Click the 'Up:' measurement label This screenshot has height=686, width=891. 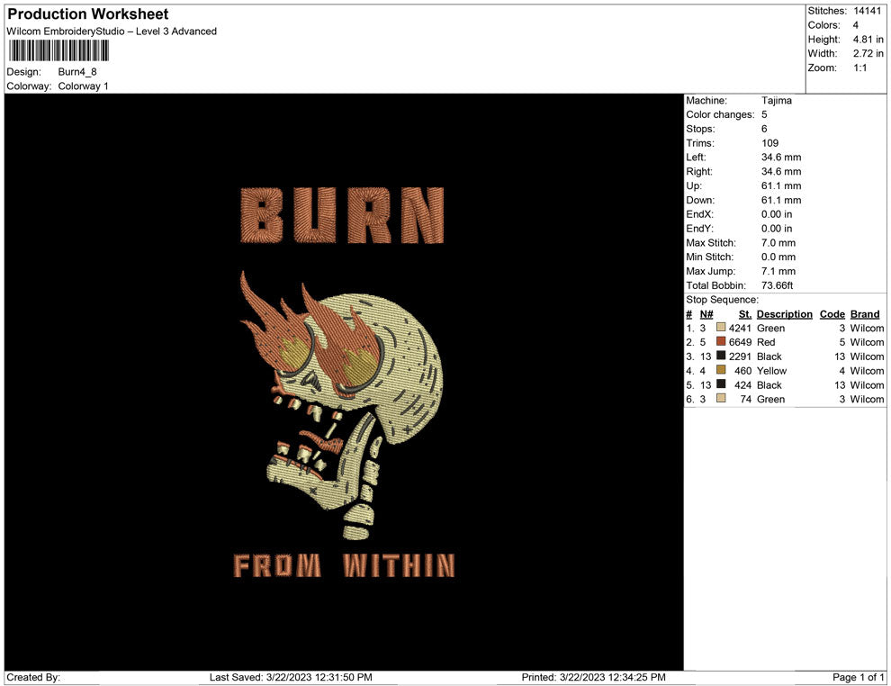(x=694, y=185)
